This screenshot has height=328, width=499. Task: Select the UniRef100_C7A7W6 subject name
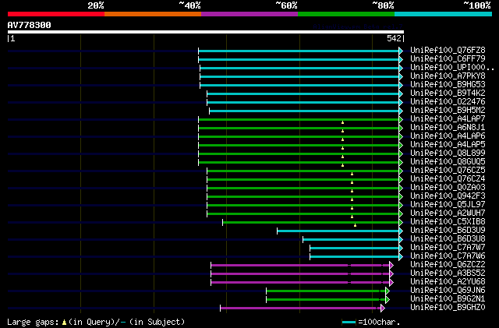pos(448,256)
